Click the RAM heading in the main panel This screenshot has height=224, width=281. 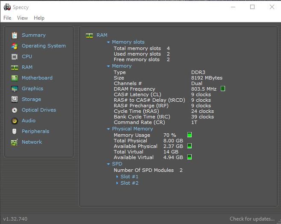(102, 35)
